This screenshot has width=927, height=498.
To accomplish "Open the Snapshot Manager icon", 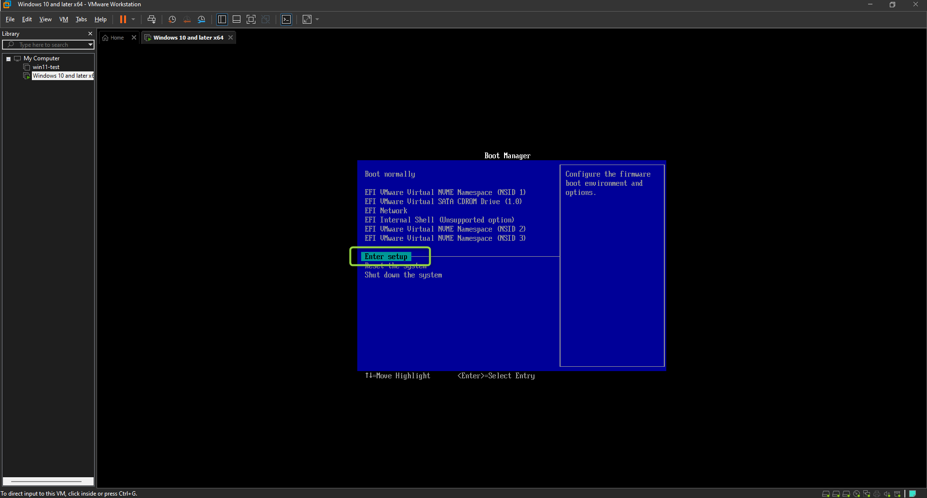I will [201, 19].
